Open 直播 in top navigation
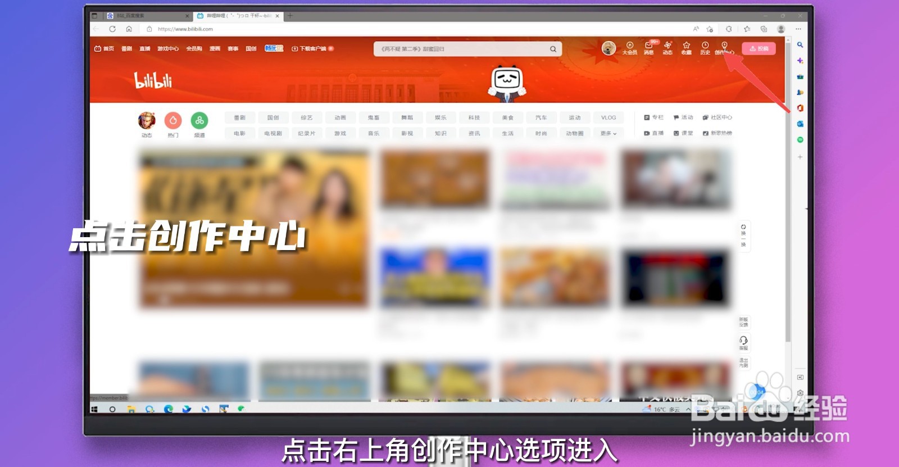899x467 pixels. point(145,49)
